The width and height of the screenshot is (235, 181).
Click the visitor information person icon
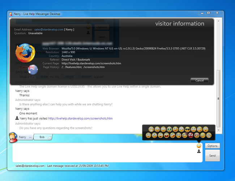[x=199, y=151]
